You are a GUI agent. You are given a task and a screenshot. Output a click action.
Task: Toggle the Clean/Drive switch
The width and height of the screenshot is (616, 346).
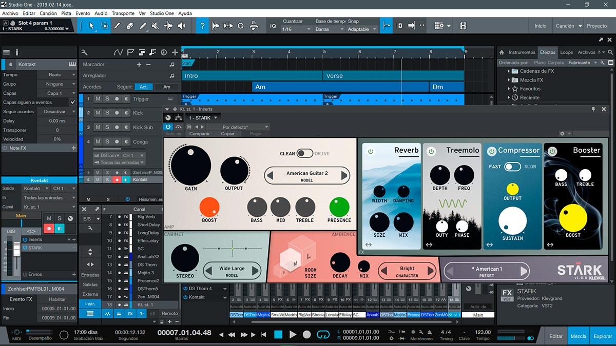[x=305, y=153]
